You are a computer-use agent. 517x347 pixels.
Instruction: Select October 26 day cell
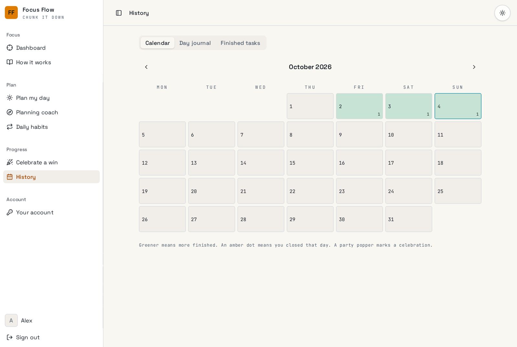pyautogui.click(x=162, y=219)
